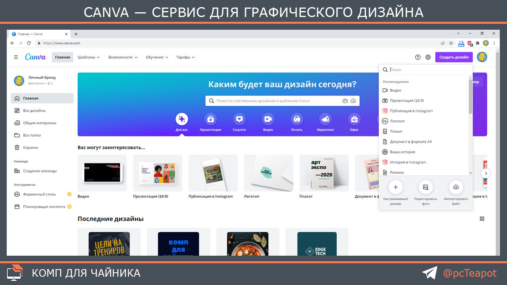Open the browser extensions puzzle icon
The height and width of the screenshot is (285, 507).
point(478,43)
